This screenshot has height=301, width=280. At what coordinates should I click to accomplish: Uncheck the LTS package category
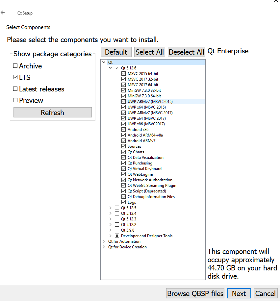click(15, 78)
